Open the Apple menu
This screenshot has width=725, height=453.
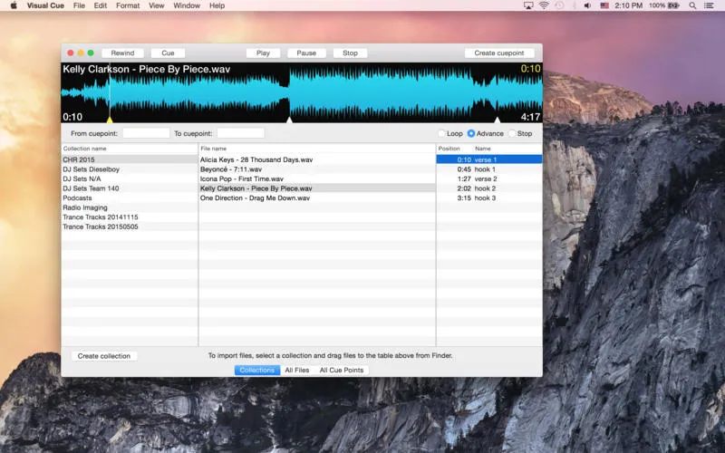[13, 5]
